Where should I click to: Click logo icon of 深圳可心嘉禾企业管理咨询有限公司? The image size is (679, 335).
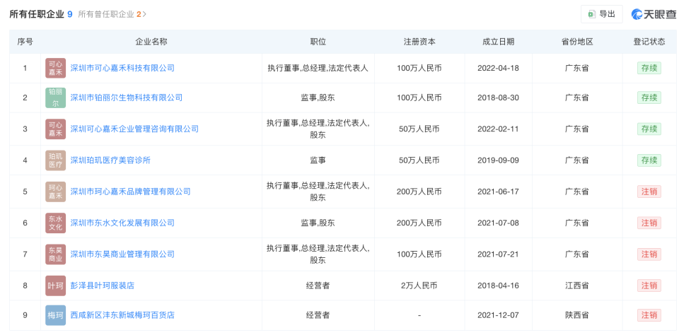click(55, 129)
